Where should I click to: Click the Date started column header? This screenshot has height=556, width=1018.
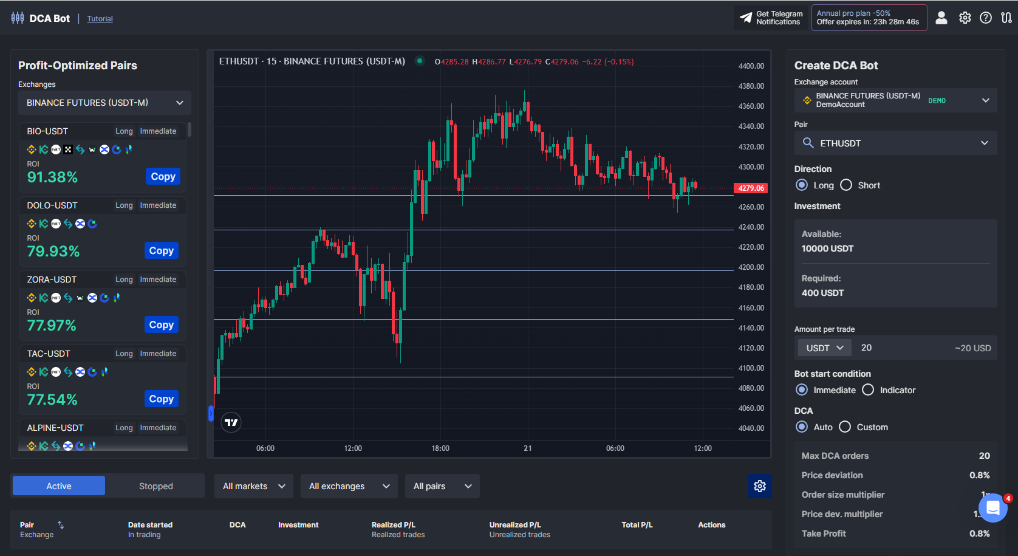coord(150,525)
